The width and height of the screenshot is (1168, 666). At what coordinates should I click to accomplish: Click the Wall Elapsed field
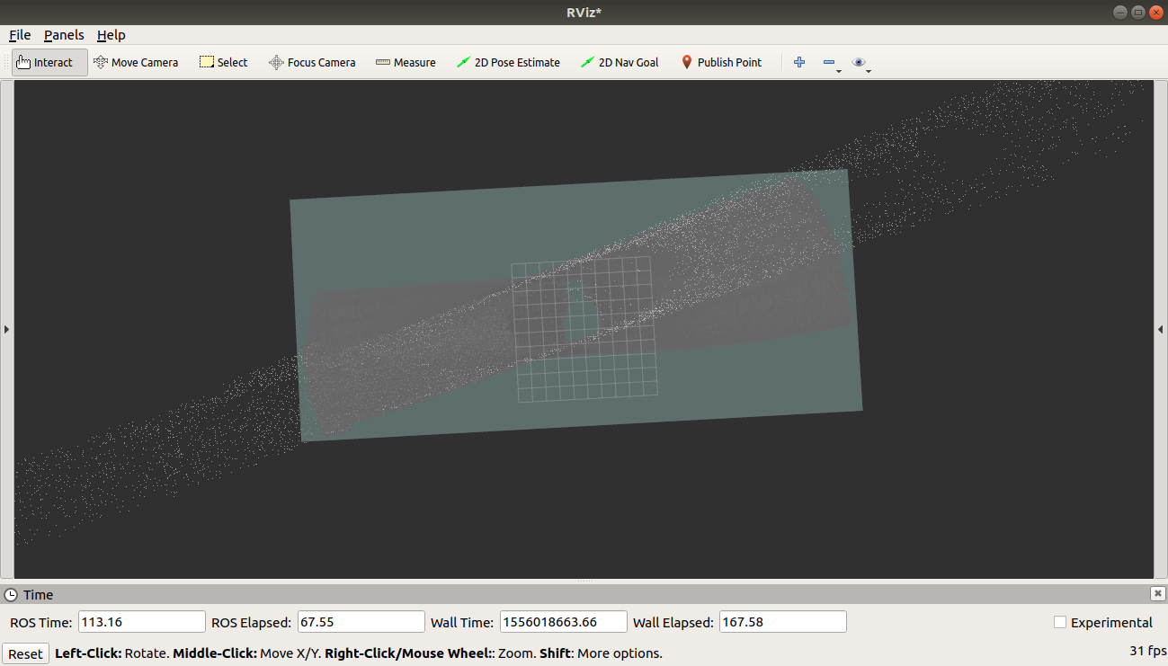click(783, 622)
